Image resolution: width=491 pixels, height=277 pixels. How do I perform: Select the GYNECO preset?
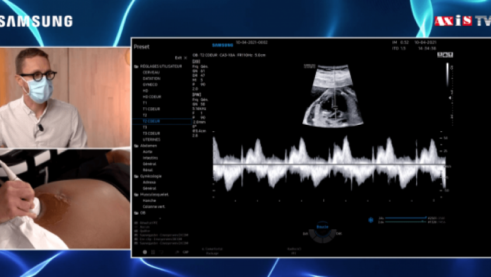click(150, 85)
